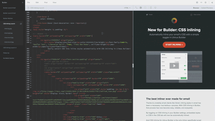Image resolution: width=215 pixels, height=121 pixels.
Task: Place cursor in the 'Easily convert CSS' text on line 261
Action: tap(89, 49)
